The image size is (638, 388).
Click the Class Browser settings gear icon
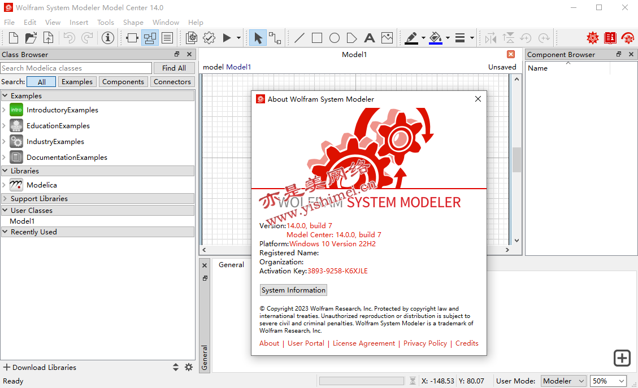189,367
